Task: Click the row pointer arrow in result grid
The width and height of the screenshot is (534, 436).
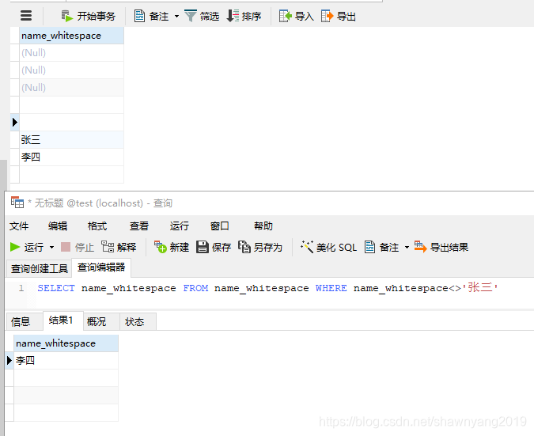Action: [9, 360]
